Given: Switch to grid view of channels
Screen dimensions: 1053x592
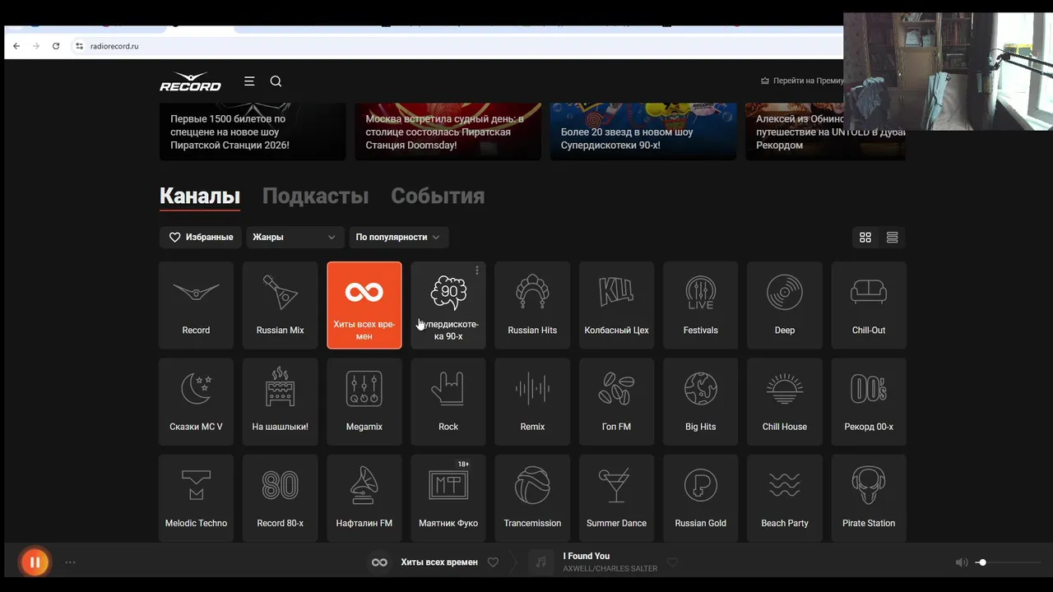Looking at the screenshot, I should pos(865,238).
